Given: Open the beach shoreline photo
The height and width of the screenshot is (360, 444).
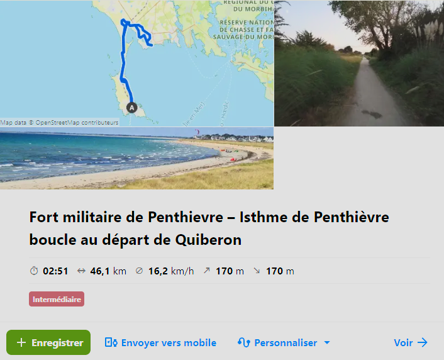Looking at the screenshot, I should [136, 158].
